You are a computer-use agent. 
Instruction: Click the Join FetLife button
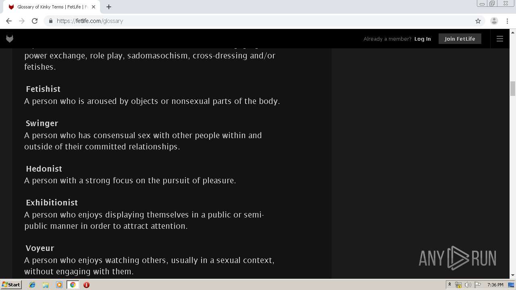click(460, 39)
